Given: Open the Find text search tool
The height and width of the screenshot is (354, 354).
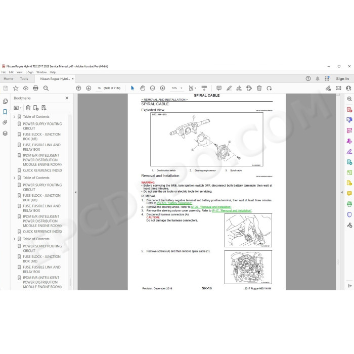Looking at the screenshot, I should click(x=46, y=88).
